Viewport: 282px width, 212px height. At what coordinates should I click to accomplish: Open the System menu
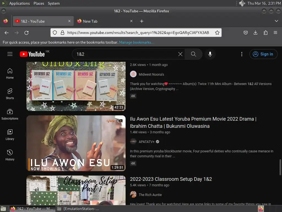54,3
